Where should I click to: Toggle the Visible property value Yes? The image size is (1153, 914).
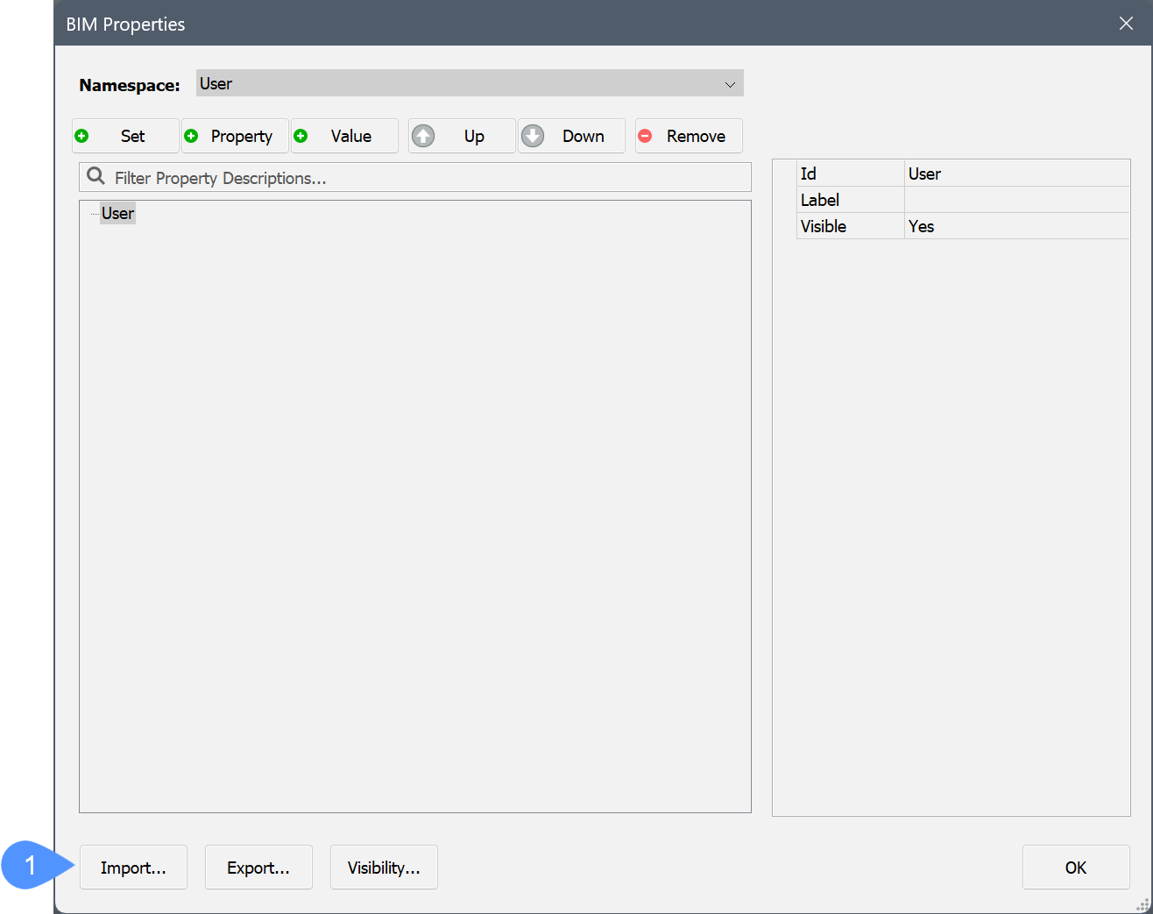click(x=1016, y=226)
